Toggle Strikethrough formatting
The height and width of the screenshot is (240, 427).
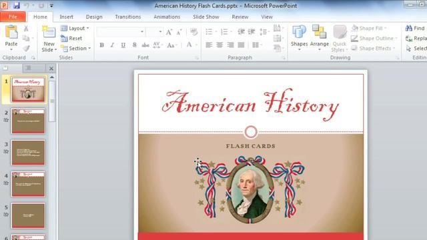145,45
